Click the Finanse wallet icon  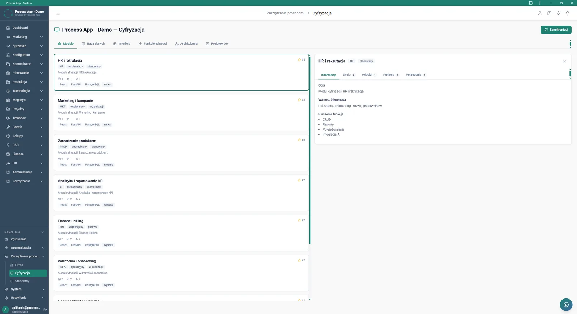tap(8, 154)
